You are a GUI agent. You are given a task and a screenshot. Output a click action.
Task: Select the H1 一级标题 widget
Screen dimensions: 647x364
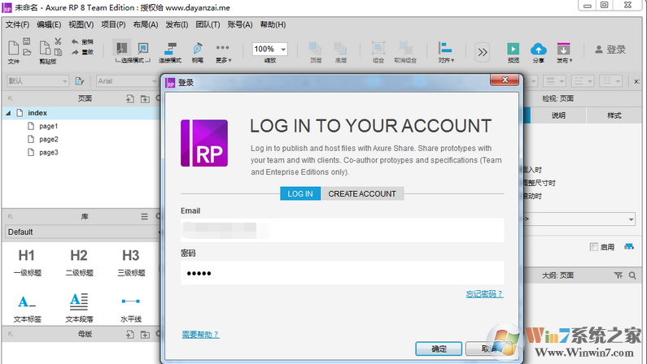pos(27,262)
